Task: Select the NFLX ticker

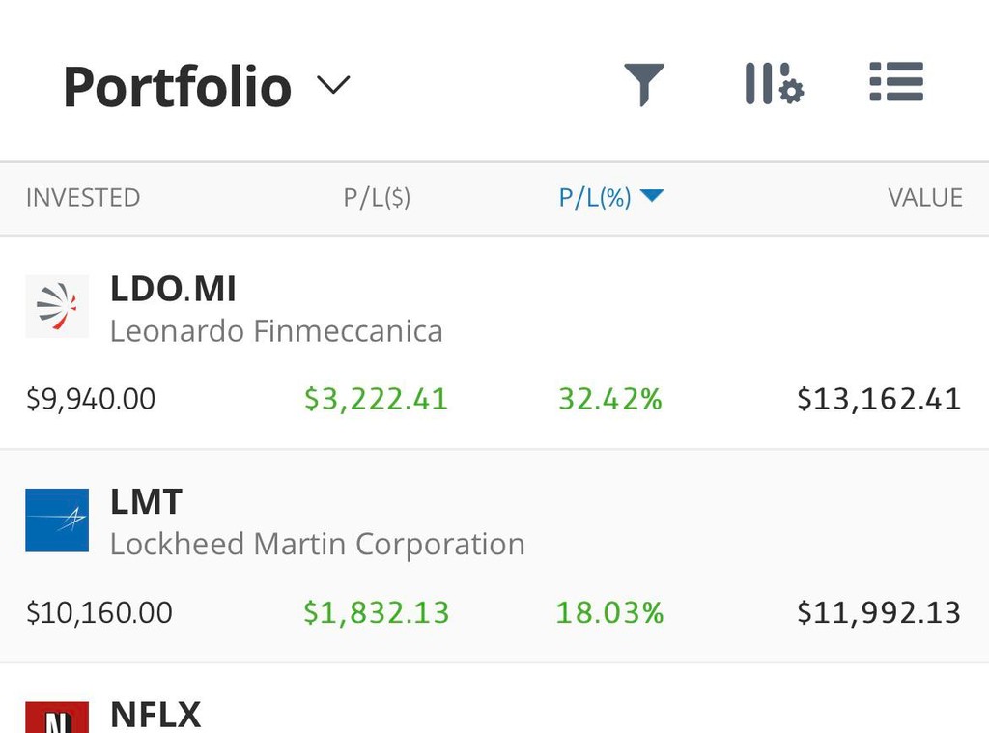Action: click(x=155, y=716)
